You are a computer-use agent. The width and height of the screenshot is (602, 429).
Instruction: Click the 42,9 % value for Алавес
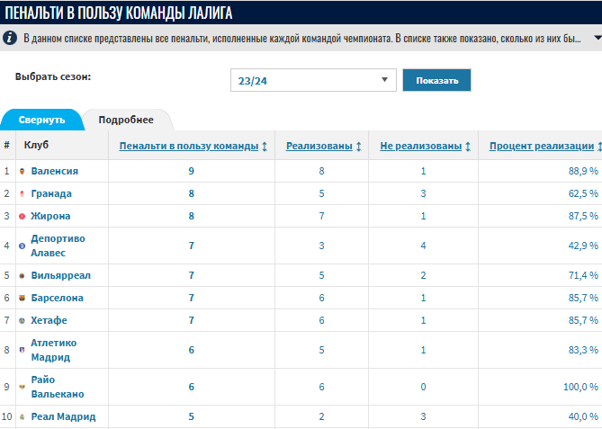tap(583, 246)
